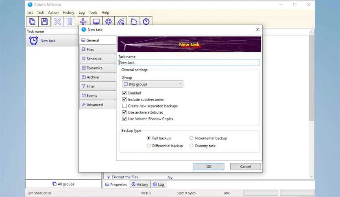Click Cobian Reflector app icon in title bar
The image size is (340, 197).
point(30,4)
